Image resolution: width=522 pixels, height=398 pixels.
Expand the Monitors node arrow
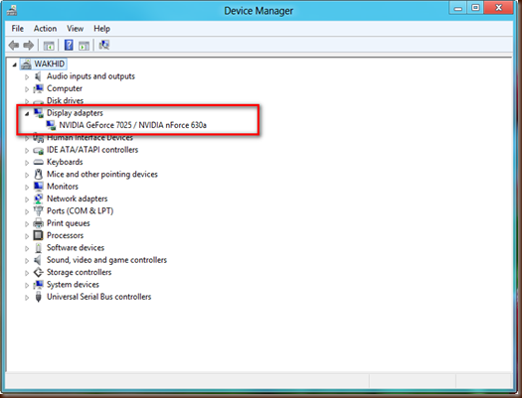click(x=27, y=187)
